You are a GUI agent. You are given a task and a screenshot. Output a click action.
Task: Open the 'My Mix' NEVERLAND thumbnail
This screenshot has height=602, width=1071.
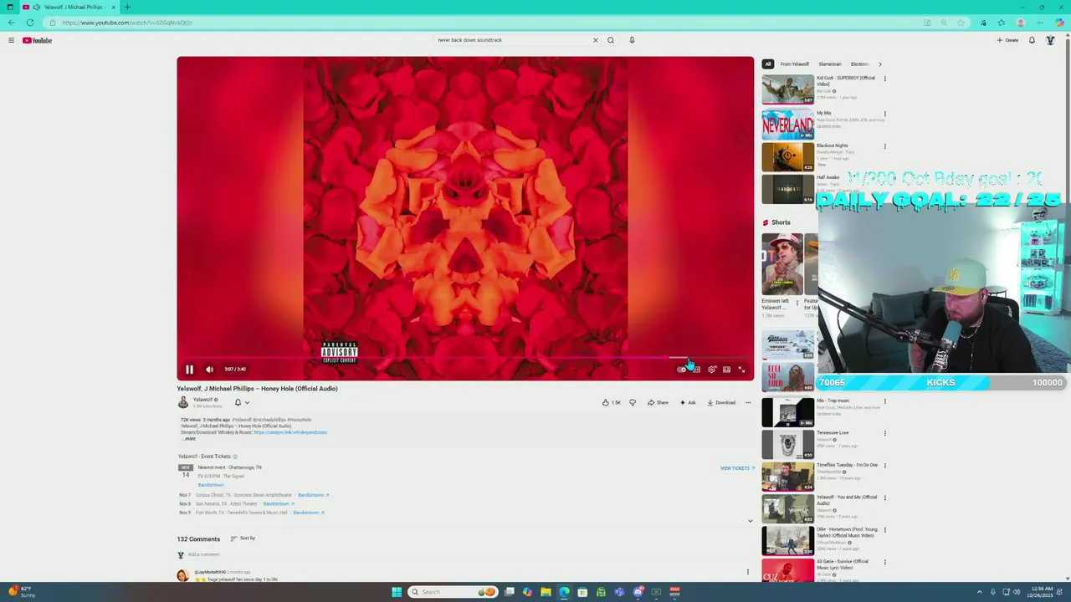click(x=787, y=124)
